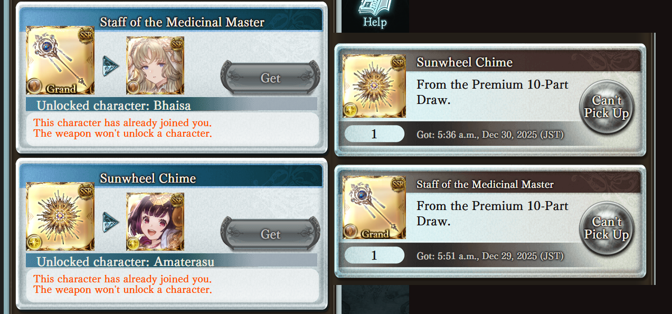
Task: Select the Amaterasu character portrait
Action: pyautogui.click(x=155, y=221)
